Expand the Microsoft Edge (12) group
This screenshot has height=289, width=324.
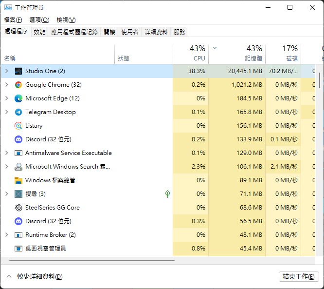(7, 98)
